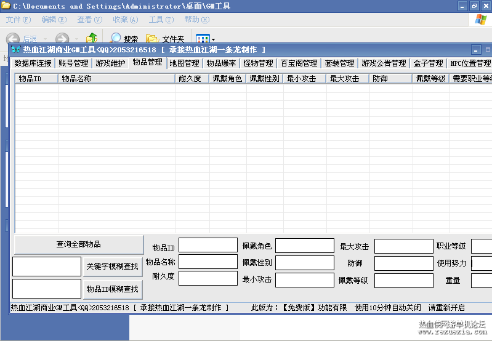The image size is (492, 341).
Task: Click the Up folder icon in Explorer toolbar
Action: (92, 38)
